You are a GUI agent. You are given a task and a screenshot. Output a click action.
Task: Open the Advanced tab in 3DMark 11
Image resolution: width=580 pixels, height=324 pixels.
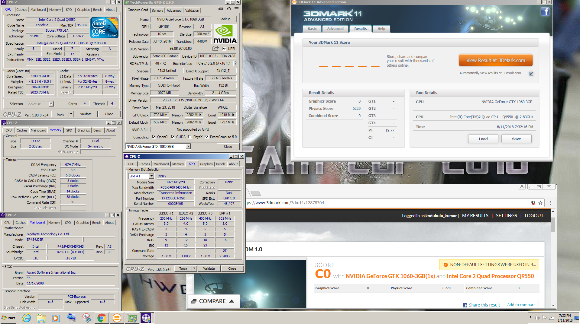[x=335, y=29]
